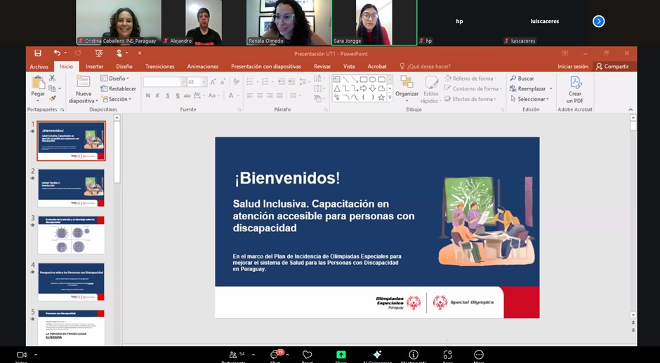Click the Nueva diapositiva slide icon

point(84,81)
